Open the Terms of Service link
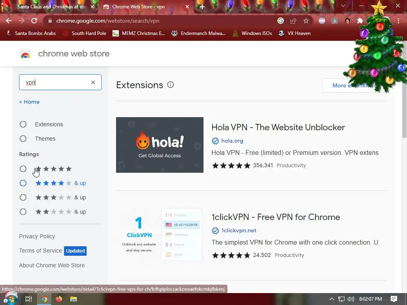The height and width of the screenshot is (305, 407). click(41, 251)
